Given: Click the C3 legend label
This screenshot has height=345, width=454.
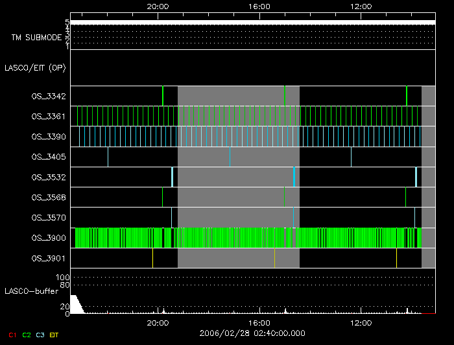Looking at the screenshot, I should click(41, 335).
